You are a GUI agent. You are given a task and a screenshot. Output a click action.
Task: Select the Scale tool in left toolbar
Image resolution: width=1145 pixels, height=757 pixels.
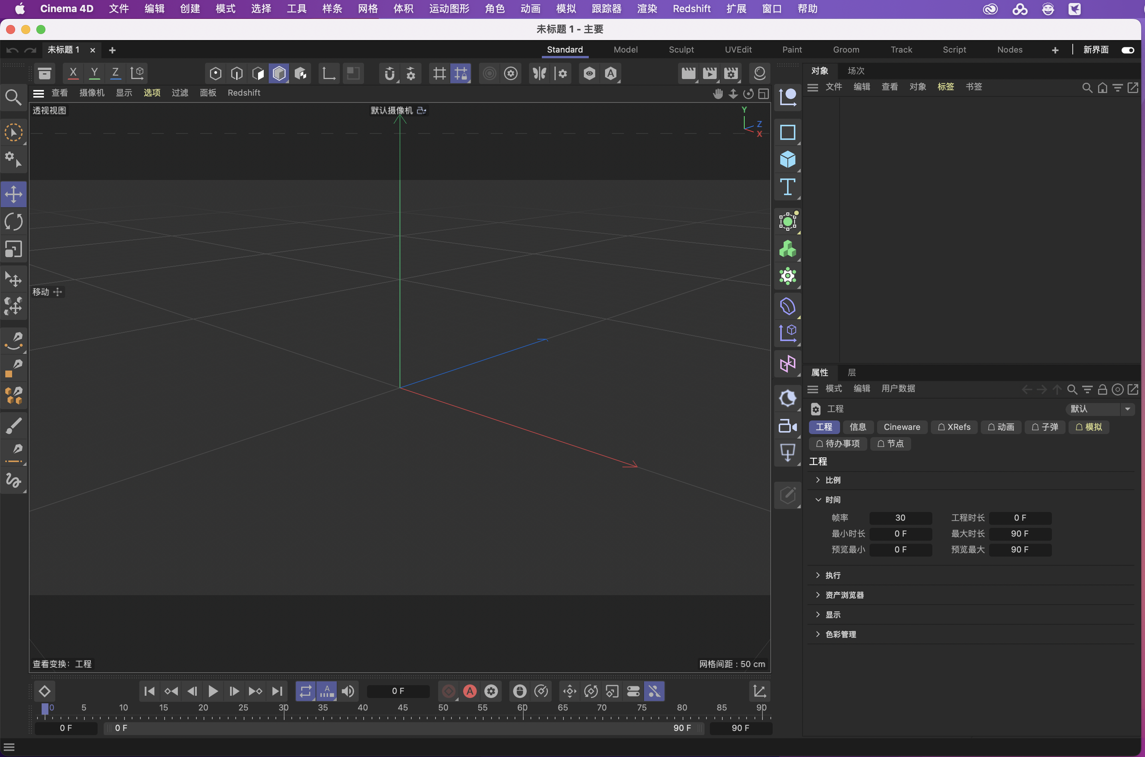tap(14, 249)
